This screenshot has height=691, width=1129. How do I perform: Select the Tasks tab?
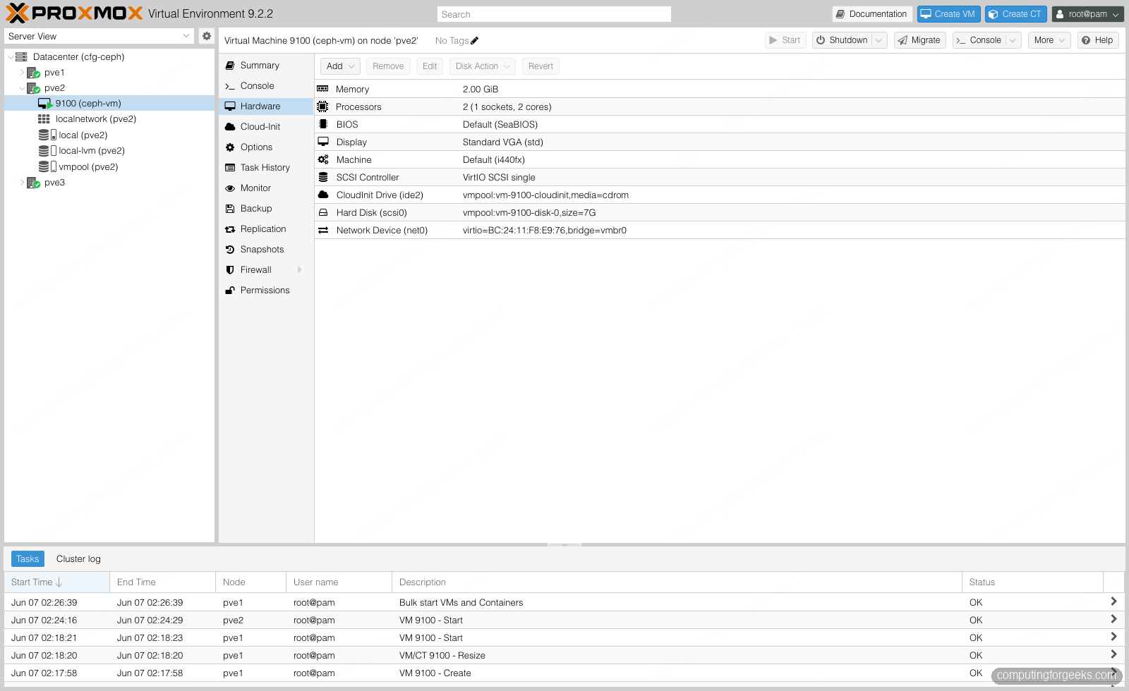(28, 559)
